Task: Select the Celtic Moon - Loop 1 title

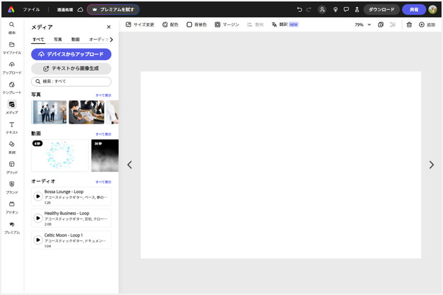Action: 64,235
